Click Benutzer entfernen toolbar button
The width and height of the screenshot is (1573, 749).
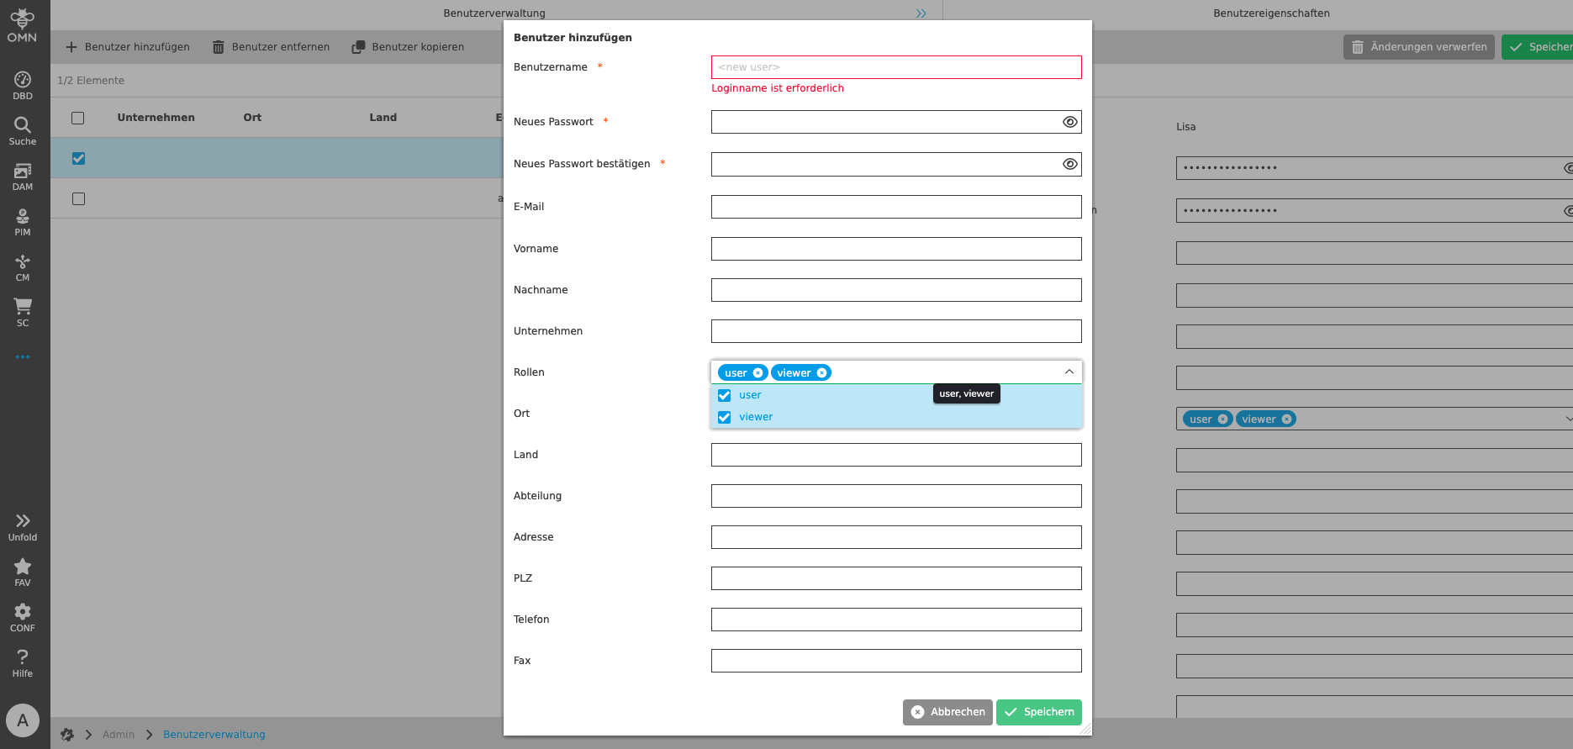[x=271, y=47]
